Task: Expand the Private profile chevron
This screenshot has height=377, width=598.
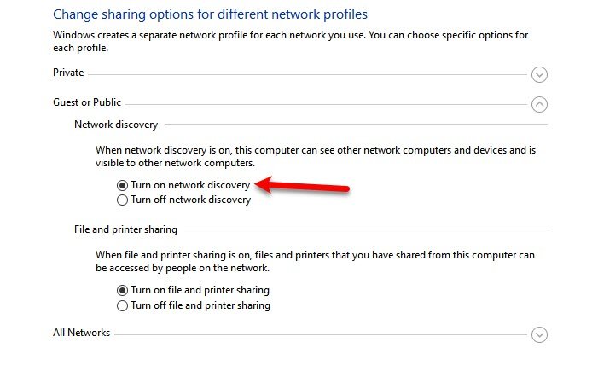Action: pyautogui.click(x=539, y=75)
